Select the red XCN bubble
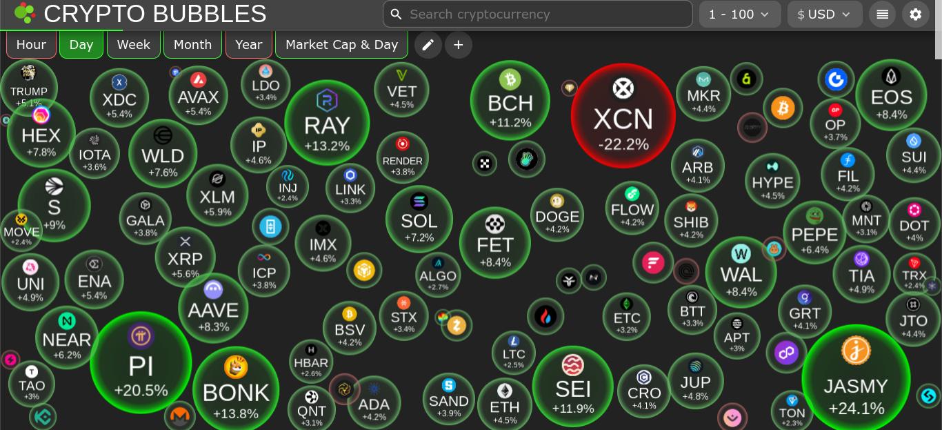Image resolution: width=942 pixels, height=430 pixels. 623,115
